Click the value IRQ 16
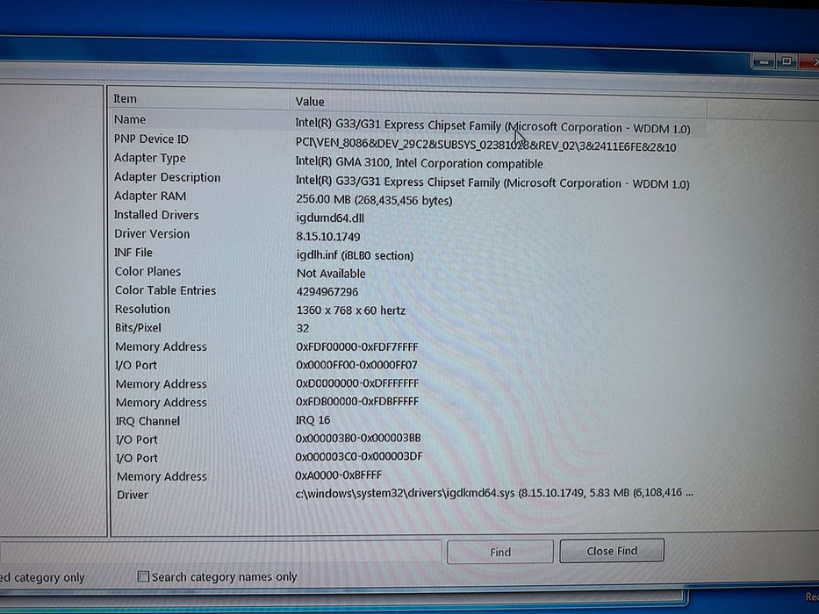Screen dimensions: 819x614 313,420
